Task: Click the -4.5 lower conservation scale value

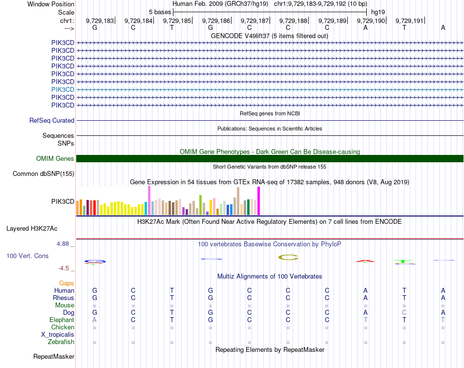Action: (x=63, y=268)
